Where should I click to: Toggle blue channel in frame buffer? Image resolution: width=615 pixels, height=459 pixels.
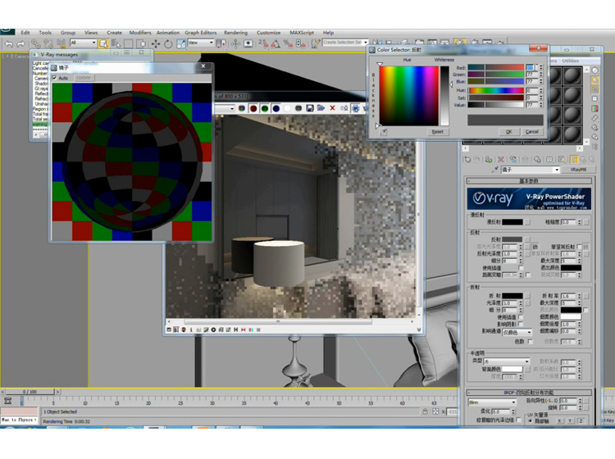276,108
